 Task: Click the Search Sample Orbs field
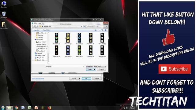point(97,27)
